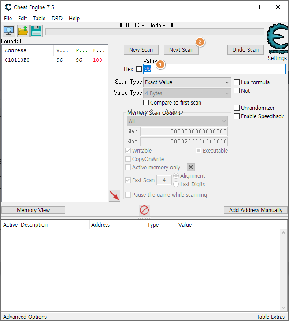This screenshot has height=321, width=289.
Task: Open the process list computer icon
Action: click(8, 31)
